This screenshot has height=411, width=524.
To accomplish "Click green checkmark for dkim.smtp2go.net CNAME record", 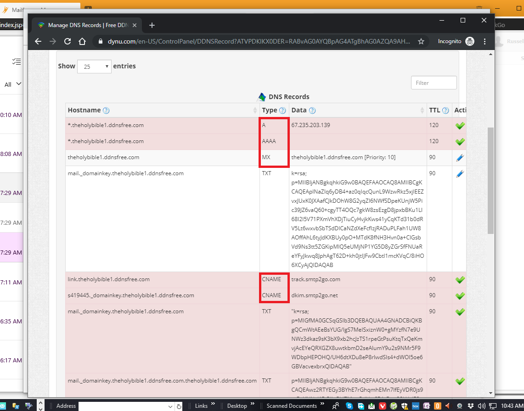I will (460, 296).
